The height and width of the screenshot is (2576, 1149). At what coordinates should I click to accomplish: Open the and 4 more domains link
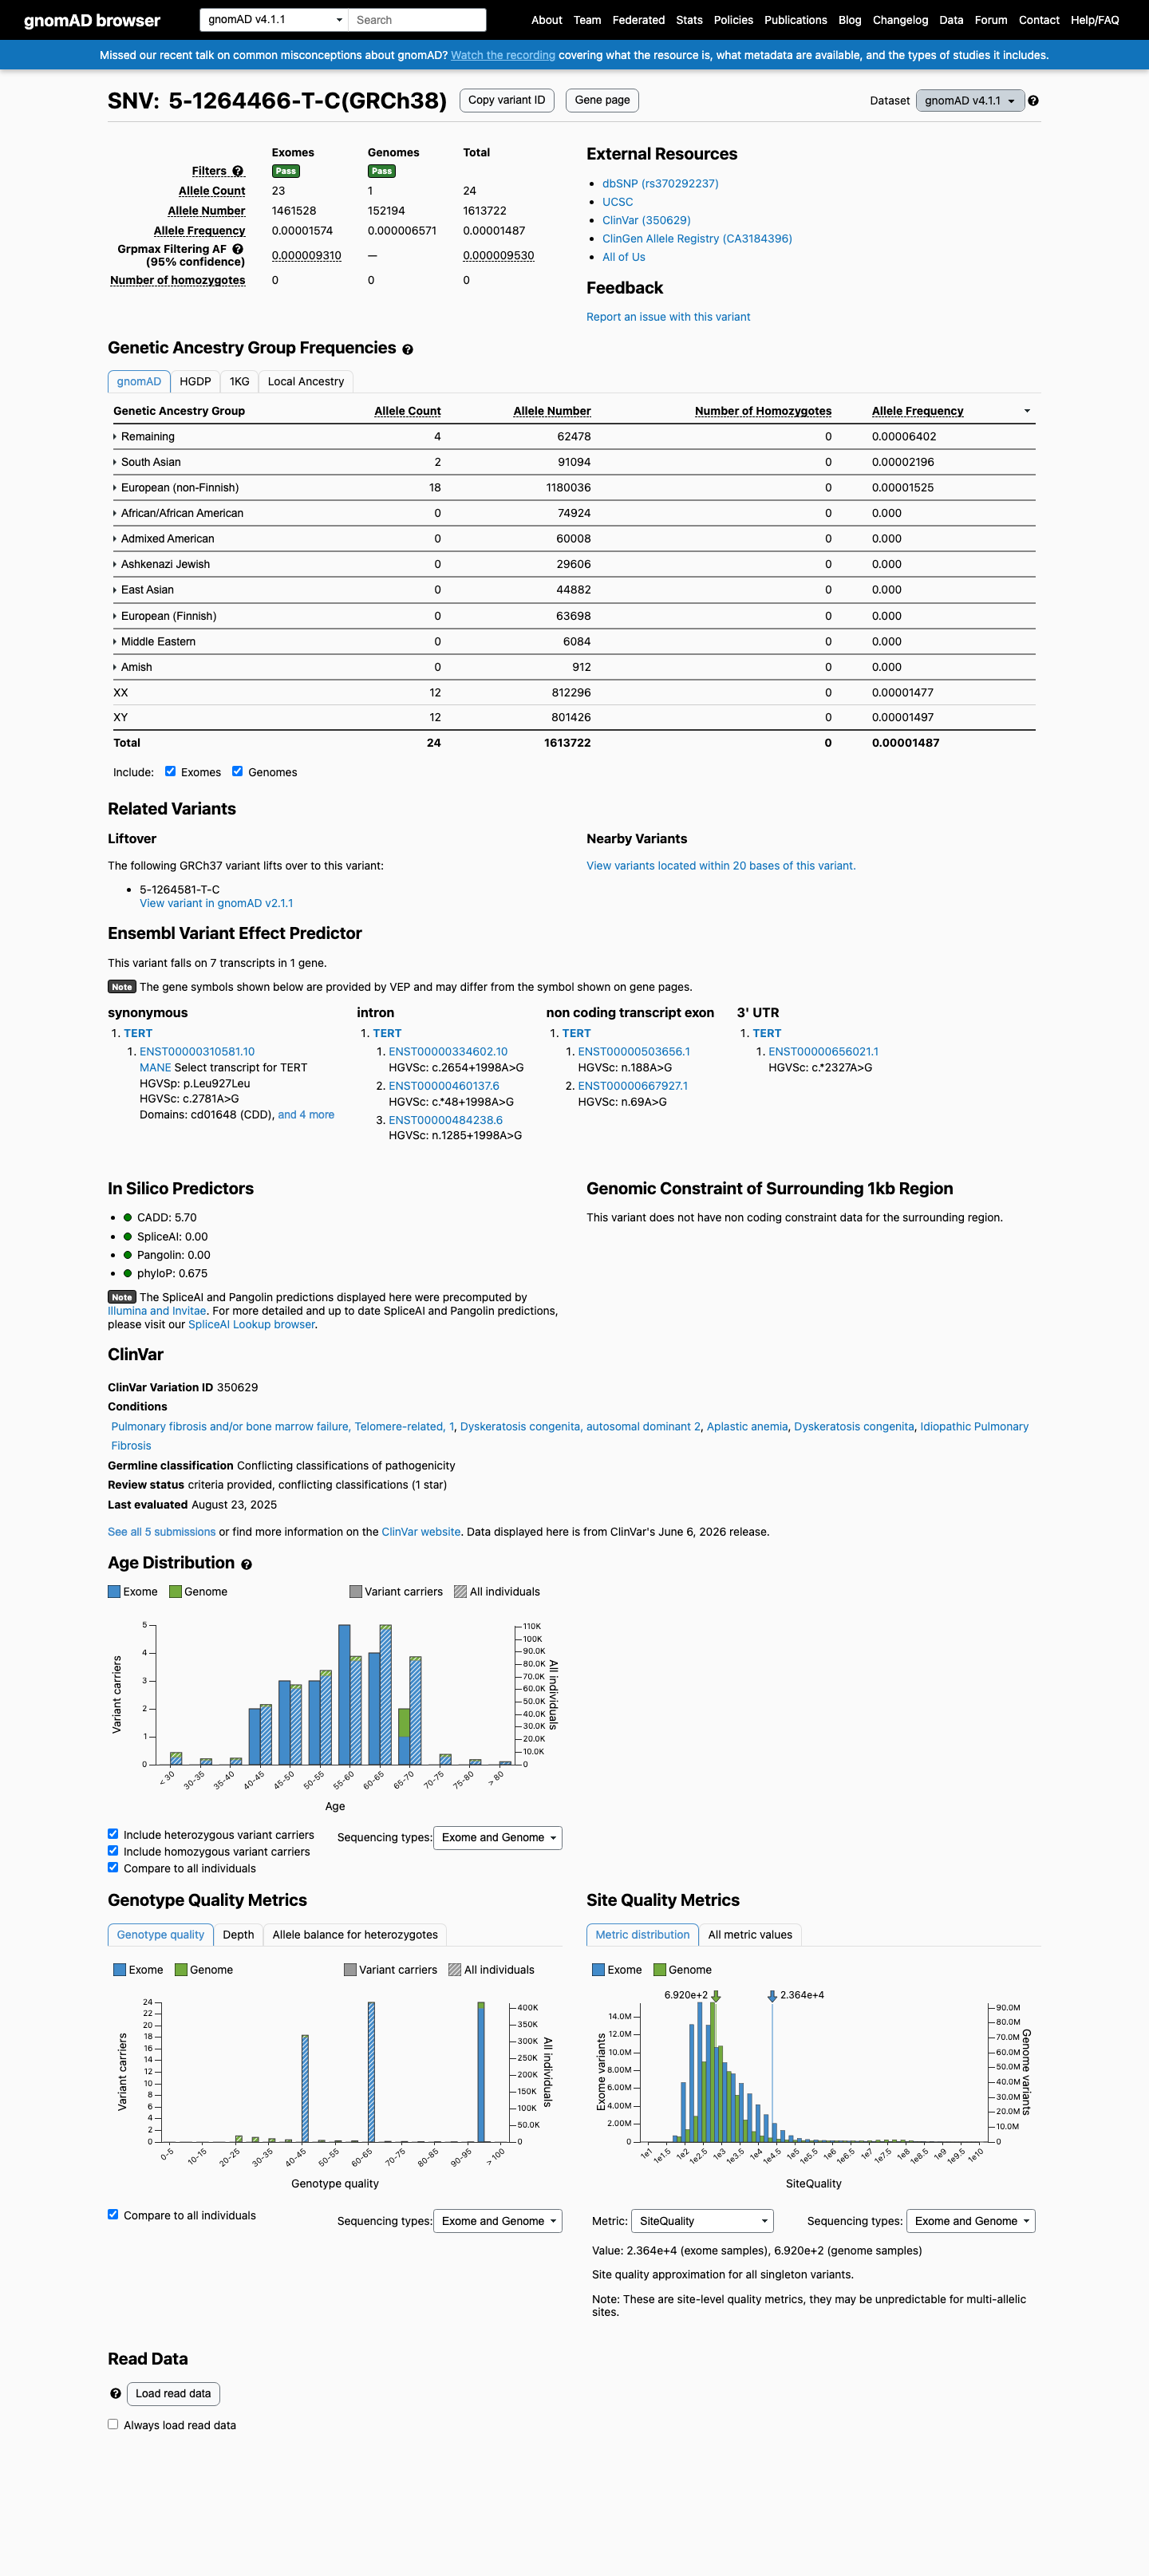point(306,1115)
